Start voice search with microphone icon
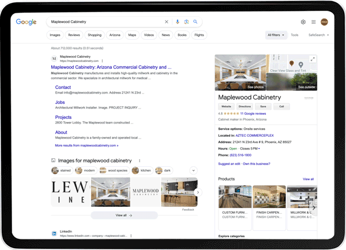This screenshot has height=250, width=346. tap(178, 21)
